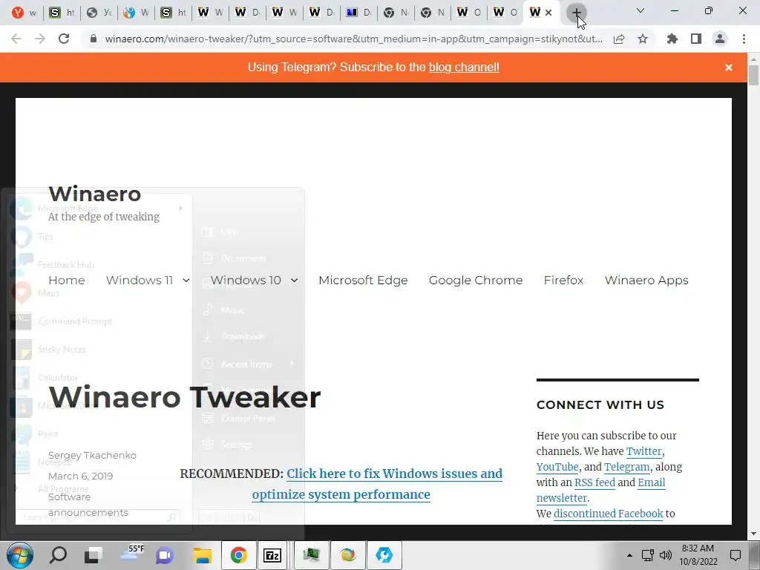Show hidden system tray icons
Screen dimensions: 760x570
point(629,555)
